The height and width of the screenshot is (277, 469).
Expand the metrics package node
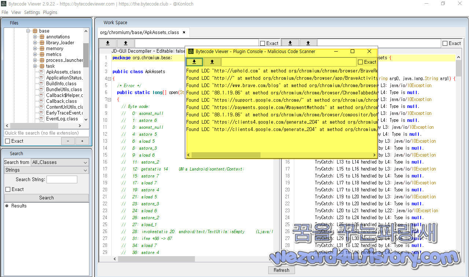35,55
